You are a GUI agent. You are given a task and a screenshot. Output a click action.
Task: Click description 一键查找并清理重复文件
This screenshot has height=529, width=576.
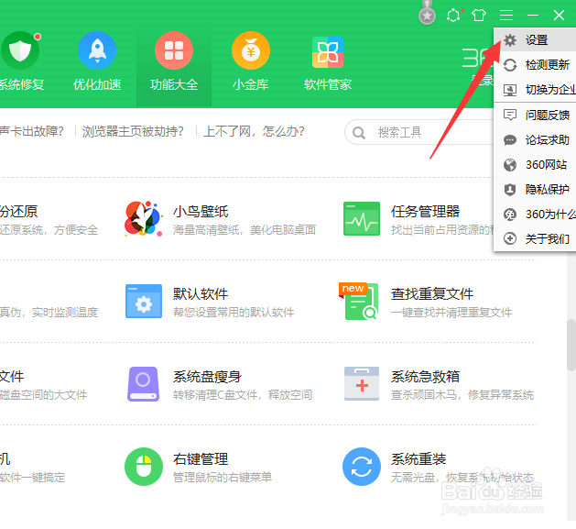tap(451, 313)
